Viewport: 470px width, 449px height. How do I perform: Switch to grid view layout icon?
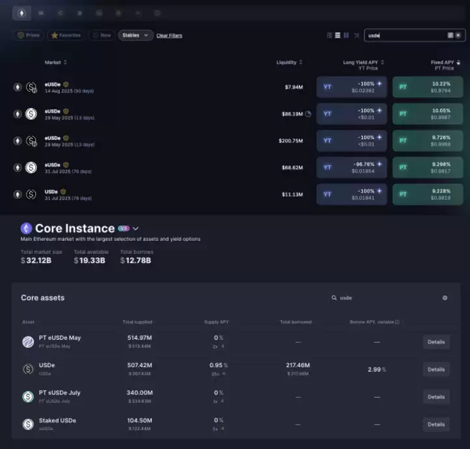click(x=346, y=35)
